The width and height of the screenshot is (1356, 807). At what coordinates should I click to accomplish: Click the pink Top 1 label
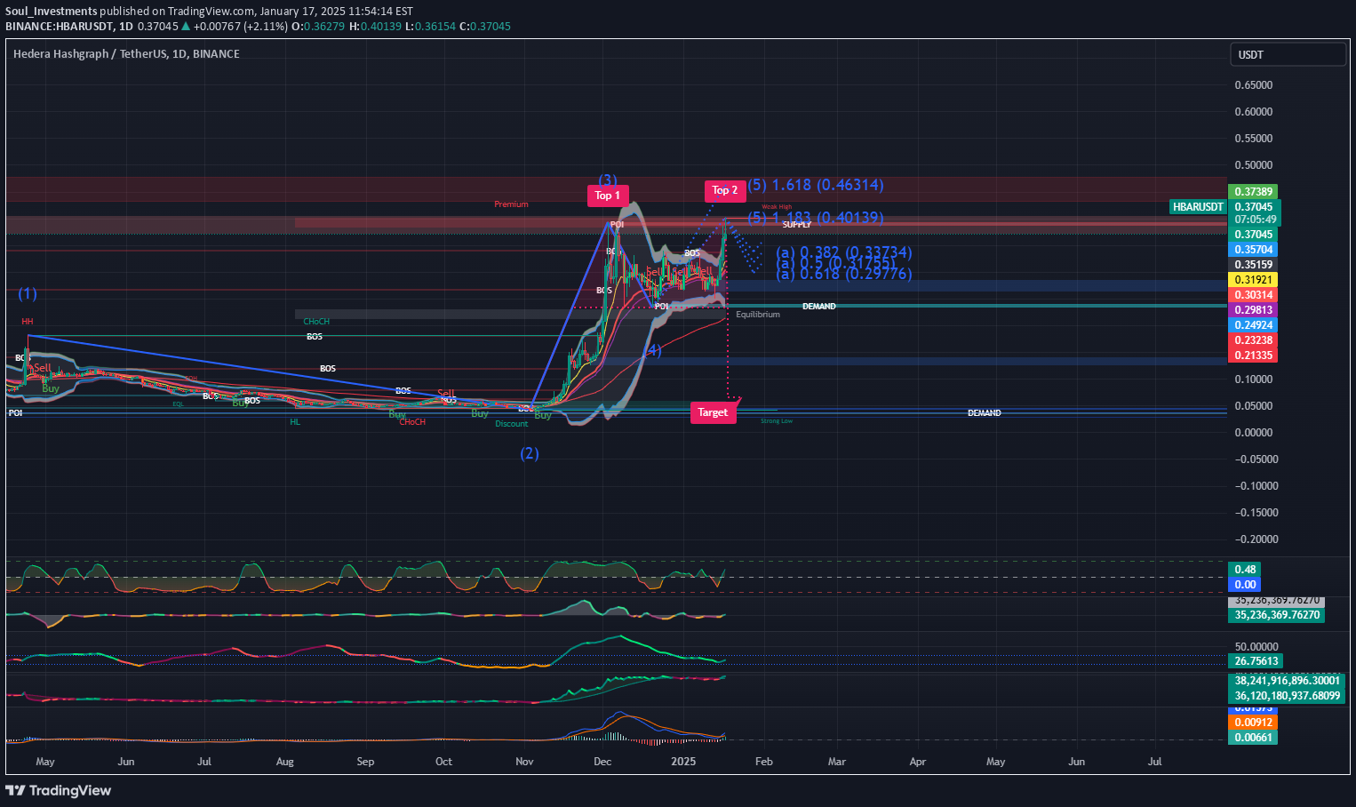608,196
